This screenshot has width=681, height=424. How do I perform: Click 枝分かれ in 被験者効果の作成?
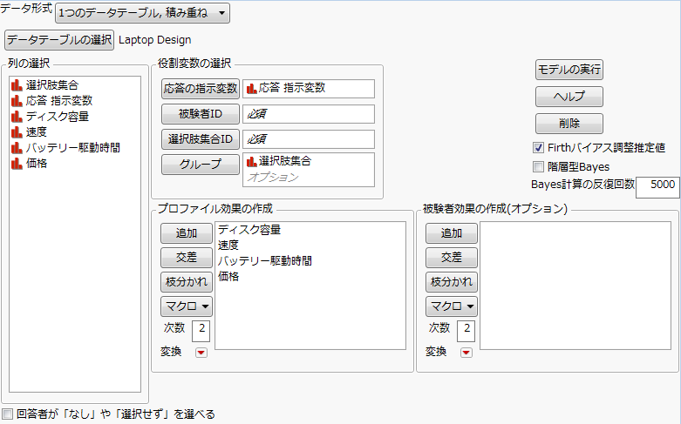(452, 282)
